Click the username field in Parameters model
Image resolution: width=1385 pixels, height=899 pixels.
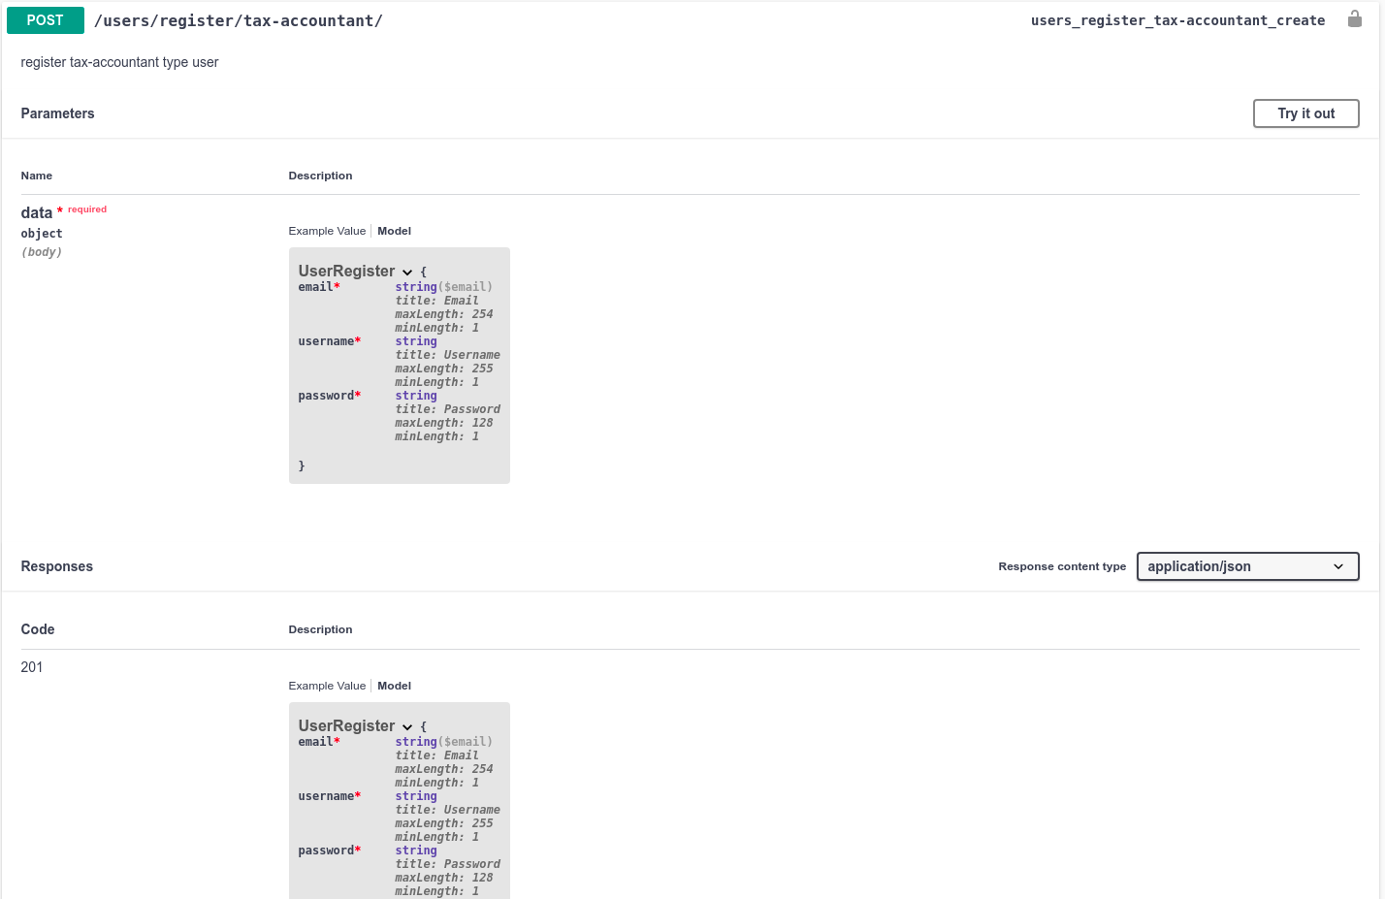[x=330, y=341]
